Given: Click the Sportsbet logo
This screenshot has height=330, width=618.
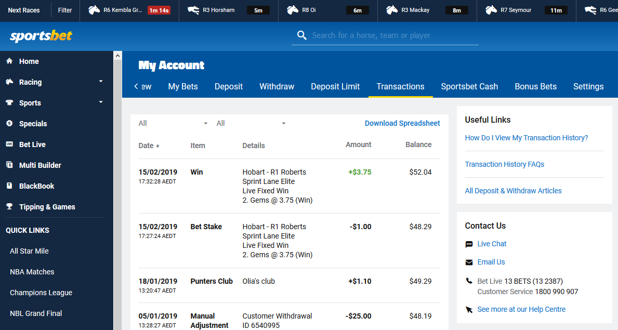Looking at the screenshot, I should [41, 36].
